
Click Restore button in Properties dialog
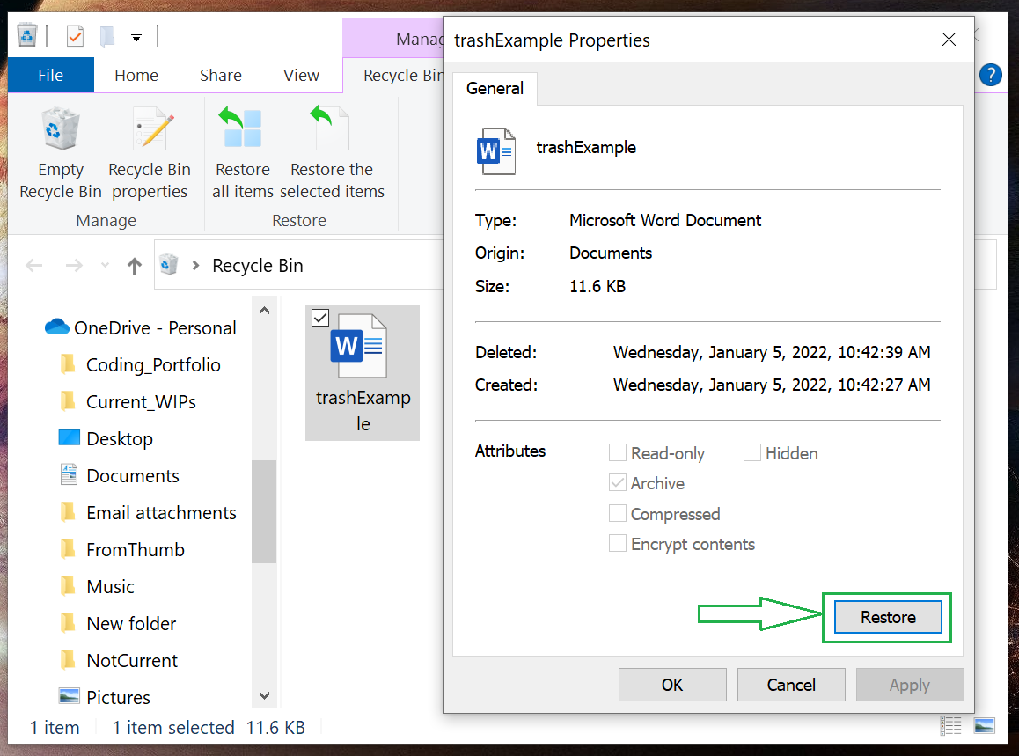coord(888,617)
